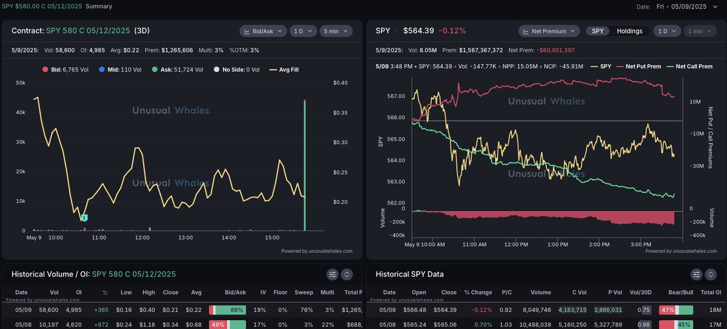Image resolution: width=727 pixels, height=329 pixels.
Task: Open the contract chart 1 D range dropdown
Action: (x=302, y=31)
